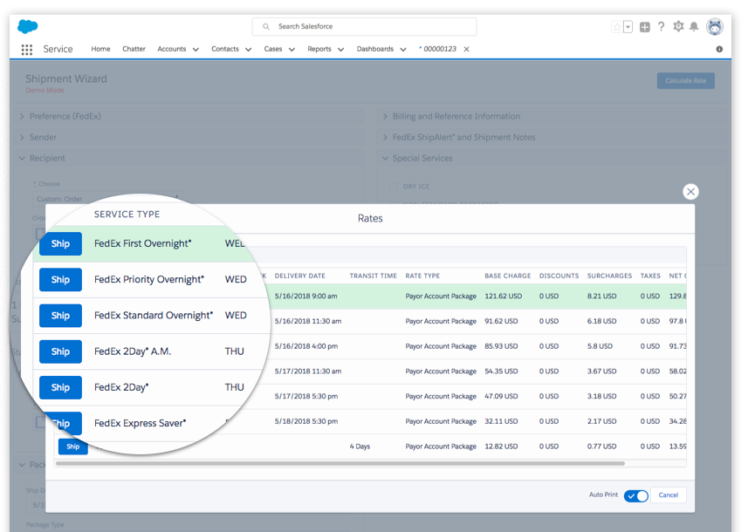Open Cases tab
The width and height of the screenshot is (748, 532).
[273, 49]
